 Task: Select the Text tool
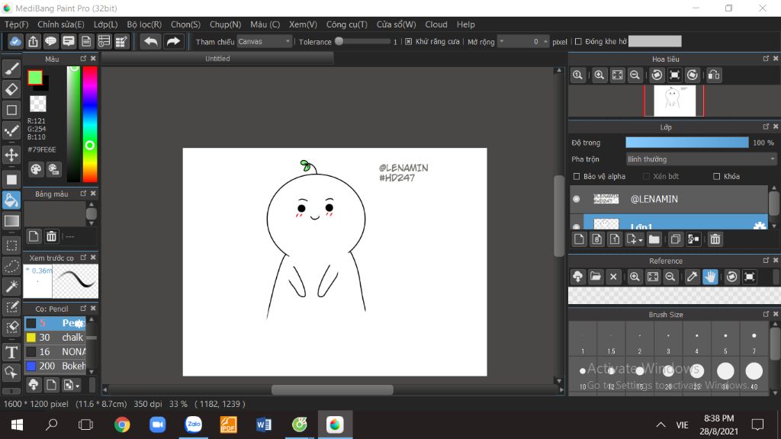coord(11,352)
